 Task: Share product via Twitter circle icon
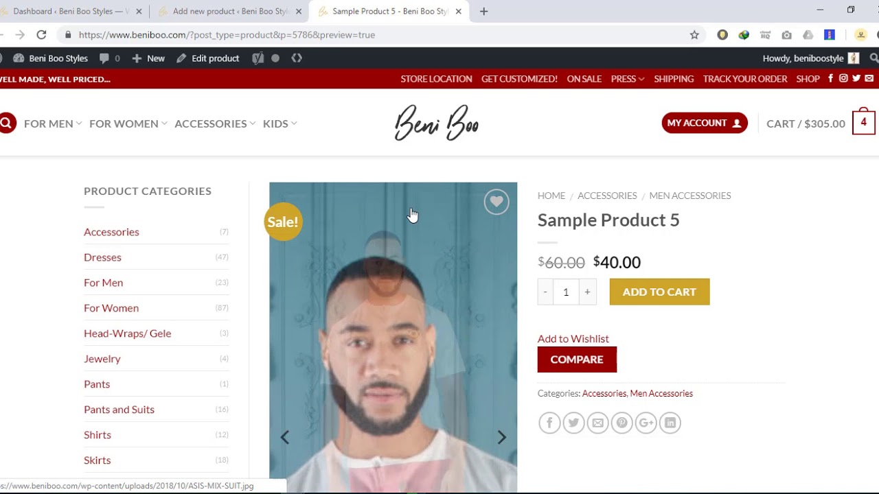pos(573,423)
